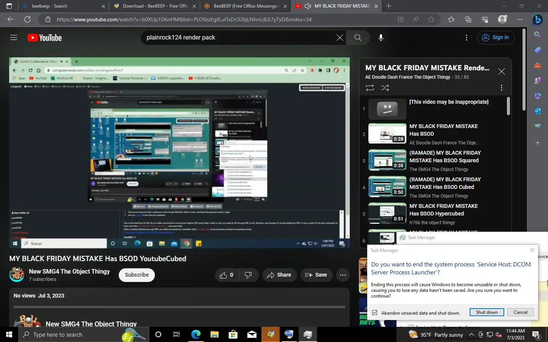Show hidden system tray icons

pyautogui.click(x=471, y=335)
